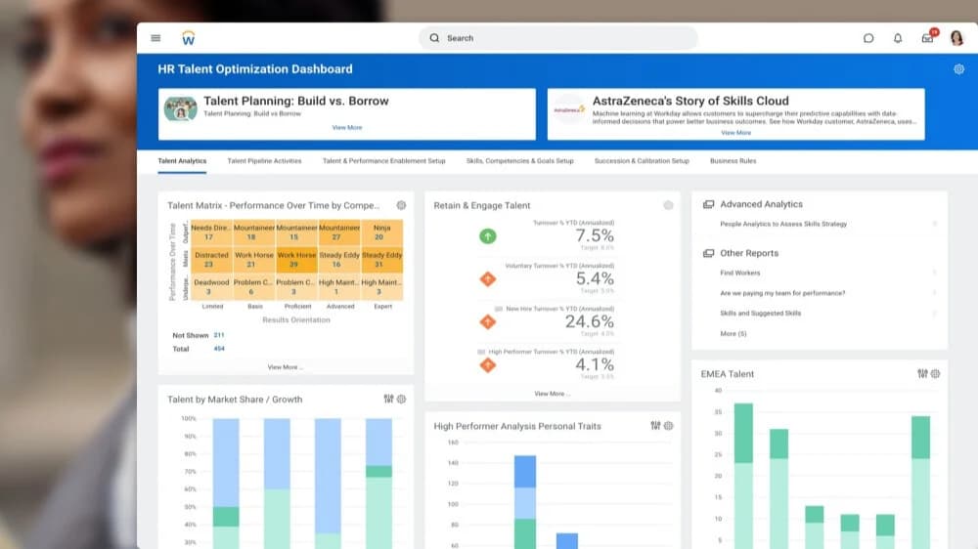Click orange indicator for Voluntary Turnover
This screenshot has height=549, width=978.
(488, 279)
